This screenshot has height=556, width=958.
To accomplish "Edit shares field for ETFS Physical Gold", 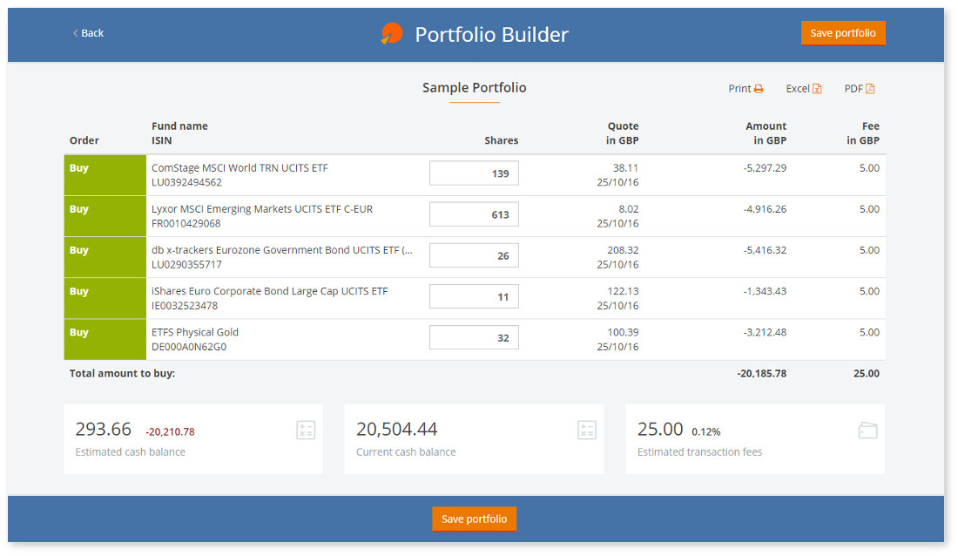I will pos(474,337).
